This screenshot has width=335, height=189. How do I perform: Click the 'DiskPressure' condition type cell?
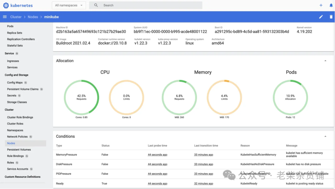point(64,164)
